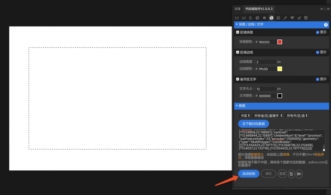Viewport: 331px width, 195px height.
Task: Click the red 块面颜色 swatch
Action: [280, 42]
